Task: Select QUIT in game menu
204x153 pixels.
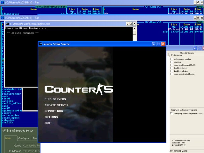Action: click(48, 123)
